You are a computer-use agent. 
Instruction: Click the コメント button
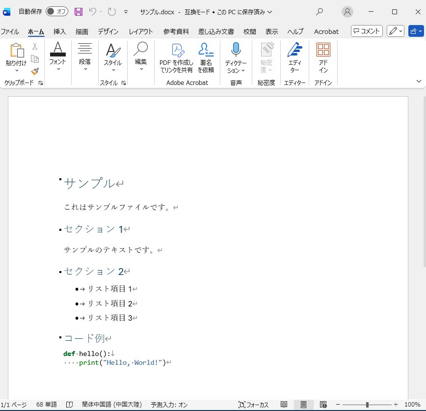(366, 30)
